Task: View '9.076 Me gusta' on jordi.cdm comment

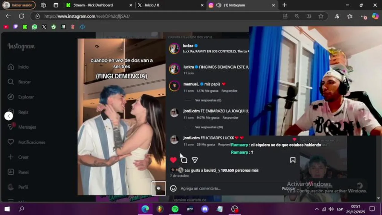Action: click(208, 118)
